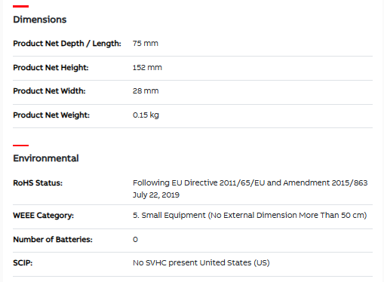Select the Product Net Width label
Screen dimensions: 384x282
coord(49,91)
